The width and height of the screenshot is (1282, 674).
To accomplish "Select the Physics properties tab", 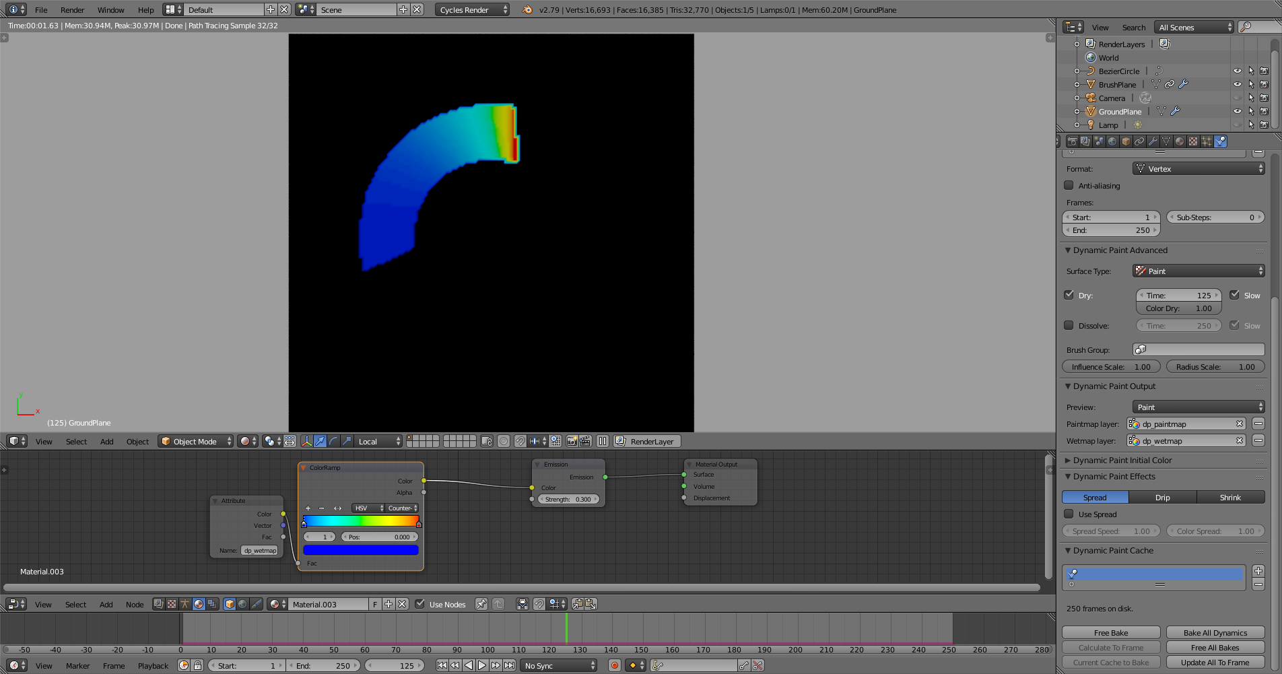I will (1221, 141).
